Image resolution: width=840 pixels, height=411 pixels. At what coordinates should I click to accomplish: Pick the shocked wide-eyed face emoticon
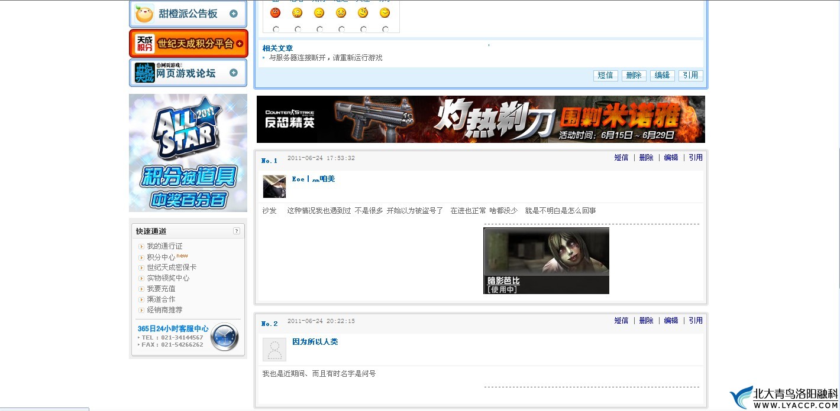point(298,13)
